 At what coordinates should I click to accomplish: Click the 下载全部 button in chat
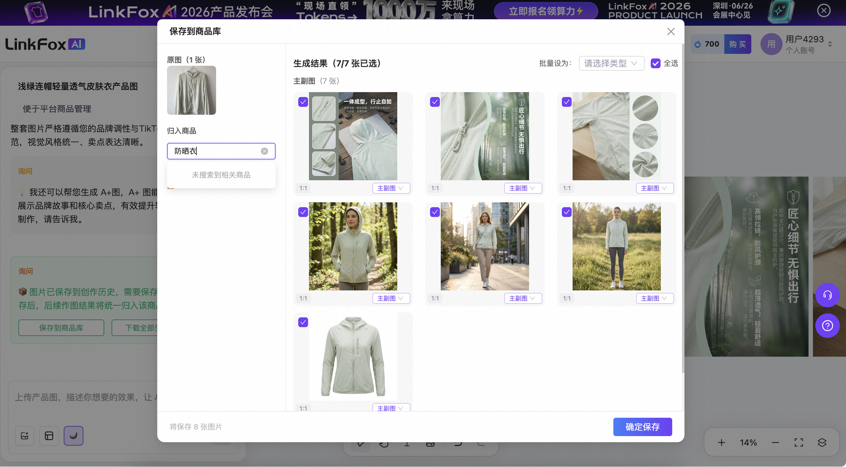click(x=135, y=328)
